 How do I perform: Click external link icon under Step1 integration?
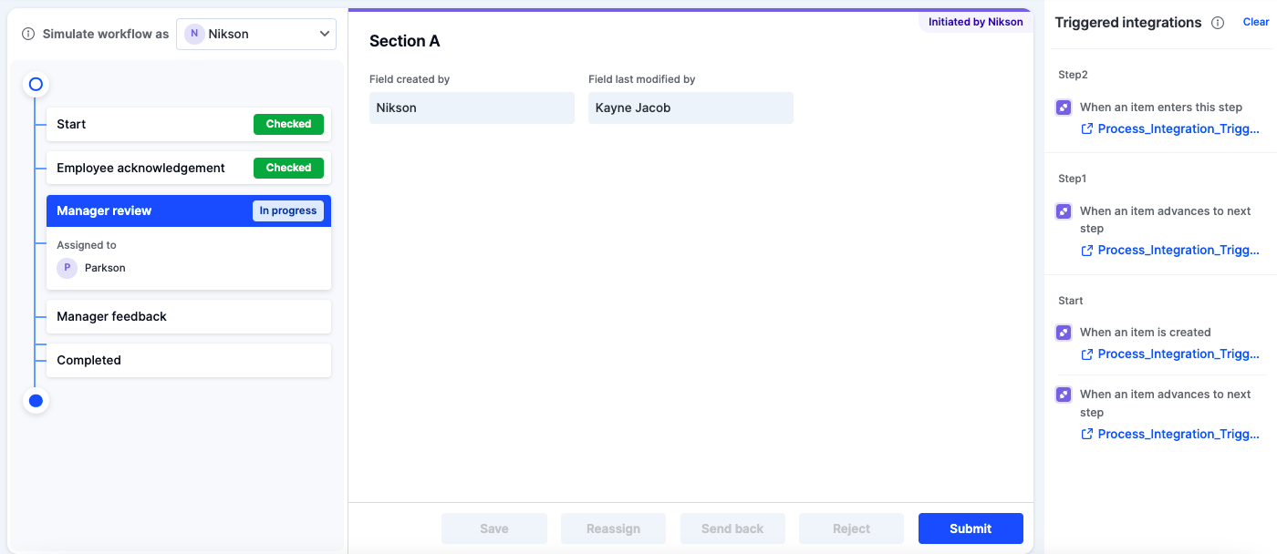tap(1086, 251)
